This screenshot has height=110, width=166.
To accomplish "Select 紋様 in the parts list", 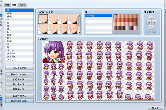I will tap(19, 35).
